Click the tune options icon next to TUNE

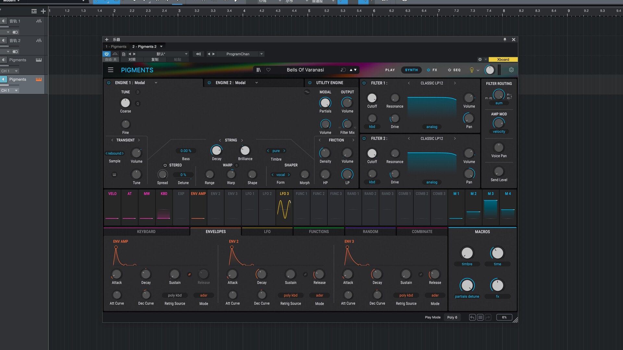[138, 92]
